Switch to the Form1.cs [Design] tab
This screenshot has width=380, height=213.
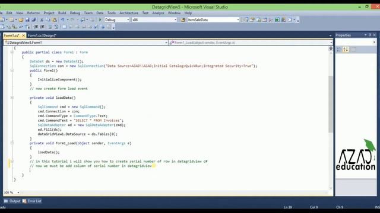pyautogui.click(x=42, y=35)
